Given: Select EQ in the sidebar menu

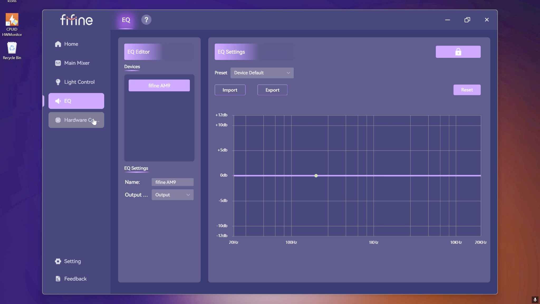Looking at the screenshot, I should point(76,101).
